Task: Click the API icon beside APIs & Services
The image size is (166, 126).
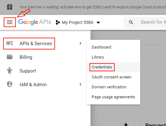Action: pos(10,44)
